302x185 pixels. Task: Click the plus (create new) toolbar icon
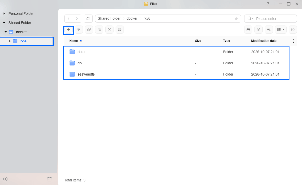pyautogui.click(x=68, y=30)
